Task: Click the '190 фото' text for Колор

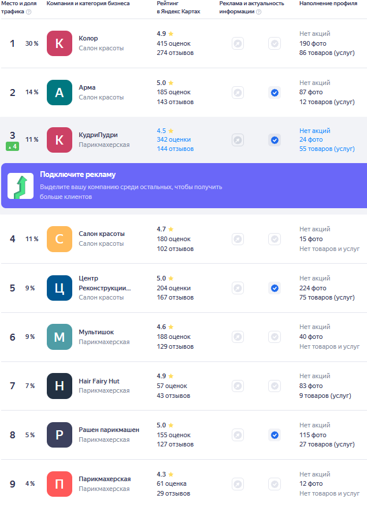Action: point(313,43)
